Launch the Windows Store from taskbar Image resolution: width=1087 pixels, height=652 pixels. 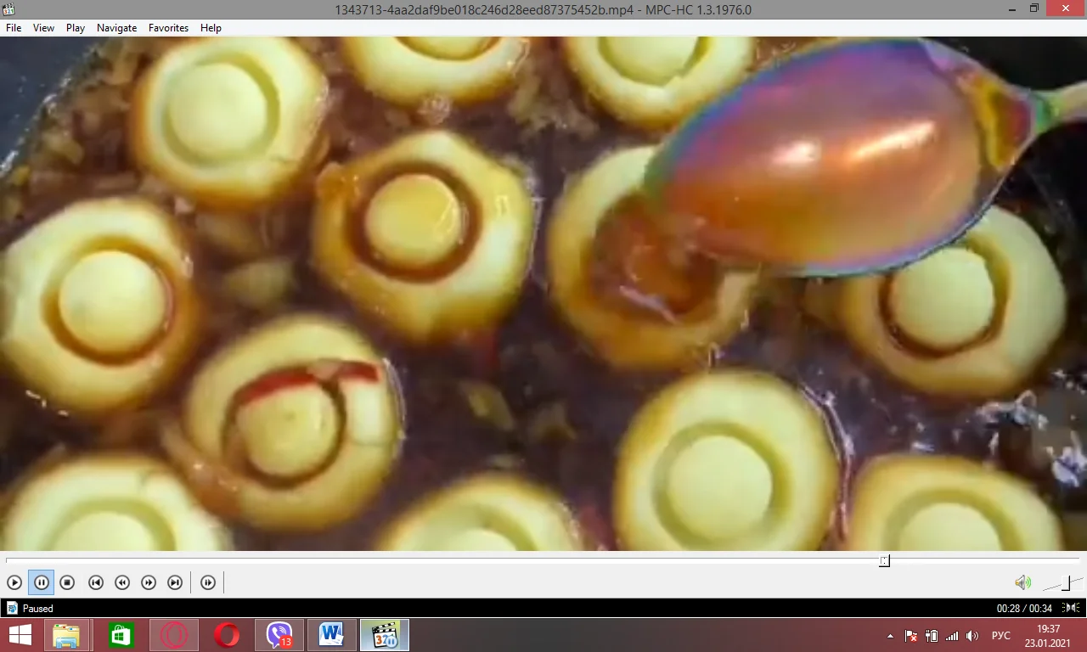[121, 635]
